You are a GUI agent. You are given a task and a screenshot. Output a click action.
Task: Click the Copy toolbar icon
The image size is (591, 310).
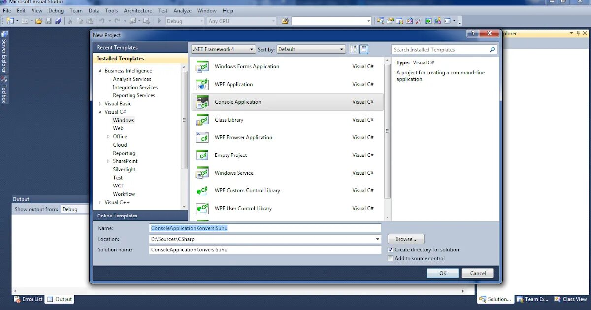point(80,21)
